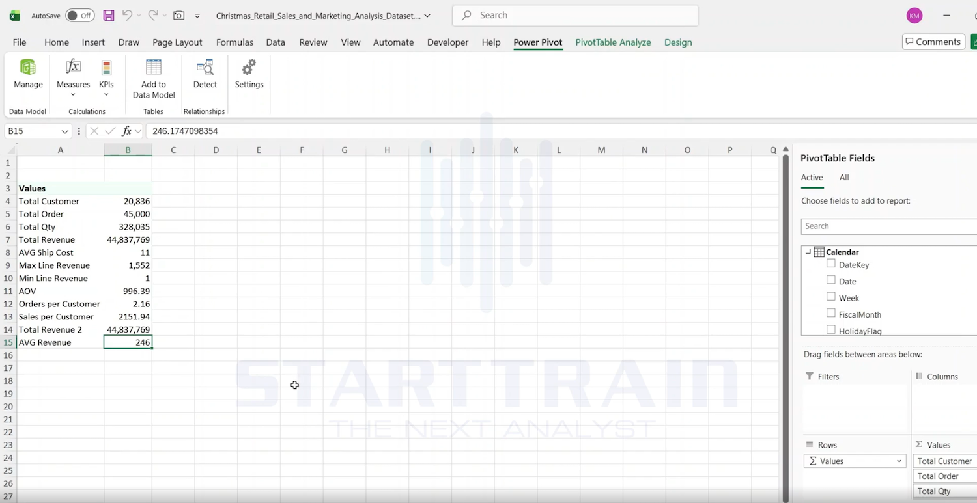Click the Save icon in title bar

coord(109,16)
